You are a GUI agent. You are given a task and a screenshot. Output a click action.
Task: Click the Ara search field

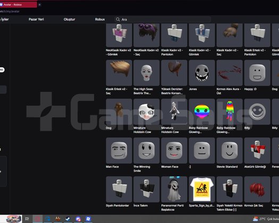163,20
